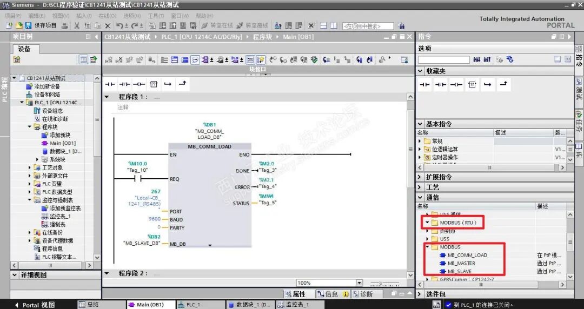Click the 9600 BAUD value

[155, 219]
